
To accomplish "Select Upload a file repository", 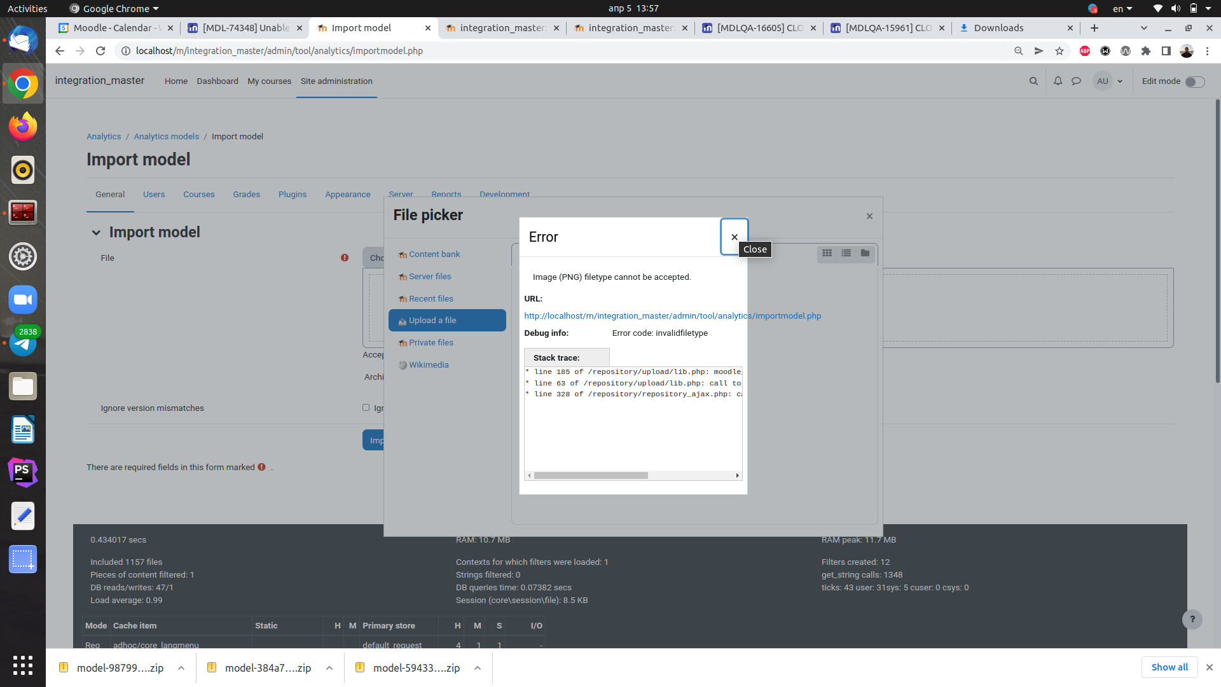I will click(447, 321).
